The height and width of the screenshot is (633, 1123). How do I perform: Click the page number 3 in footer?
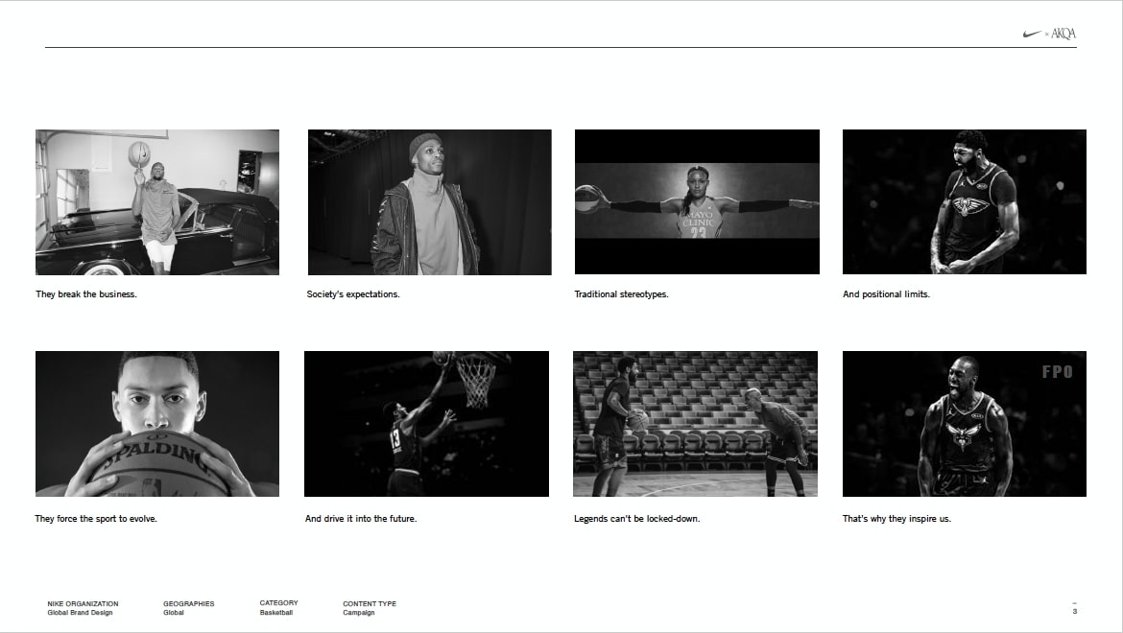click(1074, 612)
